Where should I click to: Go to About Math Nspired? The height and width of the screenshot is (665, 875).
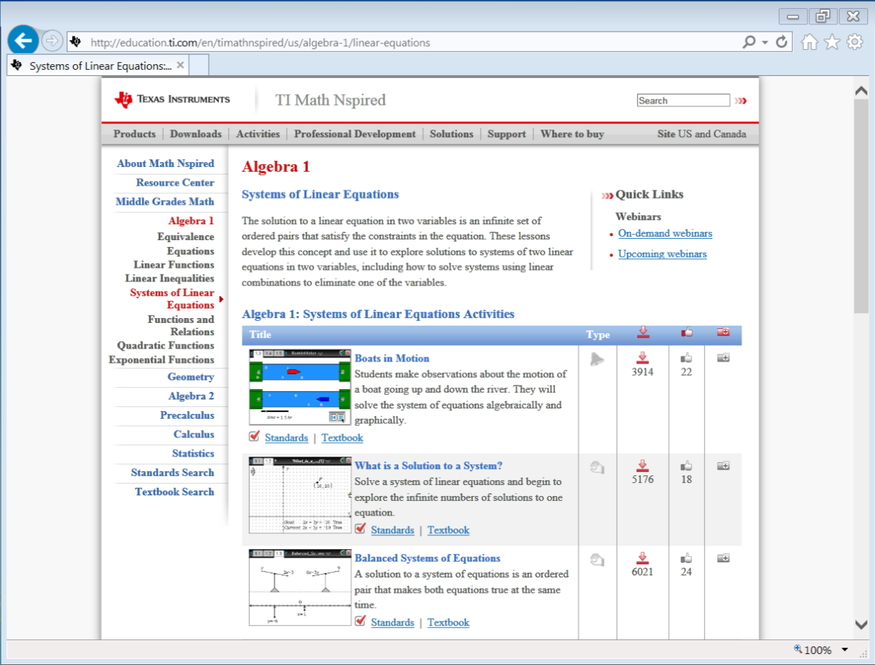tap(166, 163)
